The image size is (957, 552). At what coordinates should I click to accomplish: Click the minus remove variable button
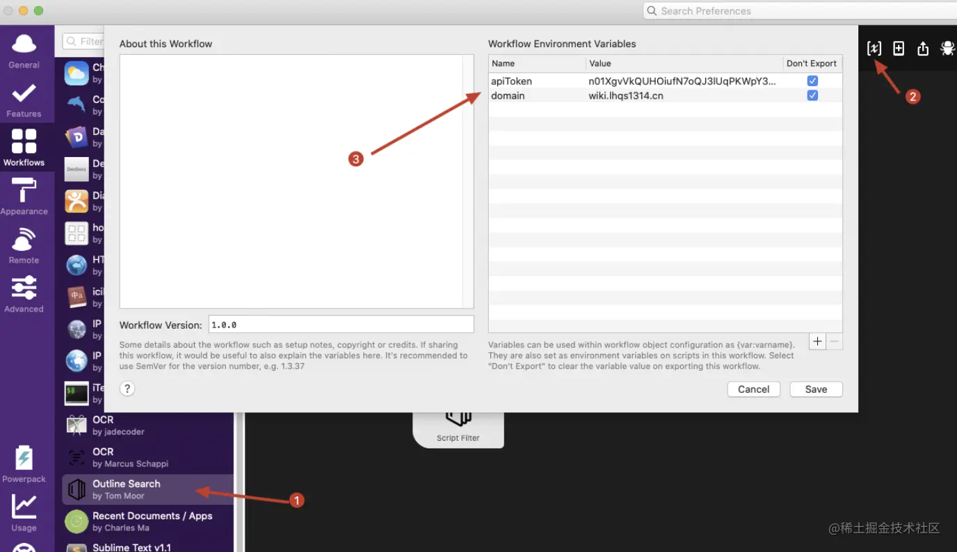835,341
